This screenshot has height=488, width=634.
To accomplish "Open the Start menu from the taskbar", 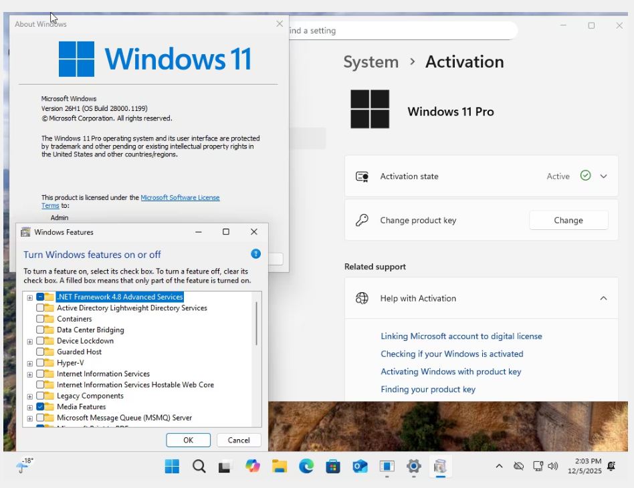I will coord(172,466).
